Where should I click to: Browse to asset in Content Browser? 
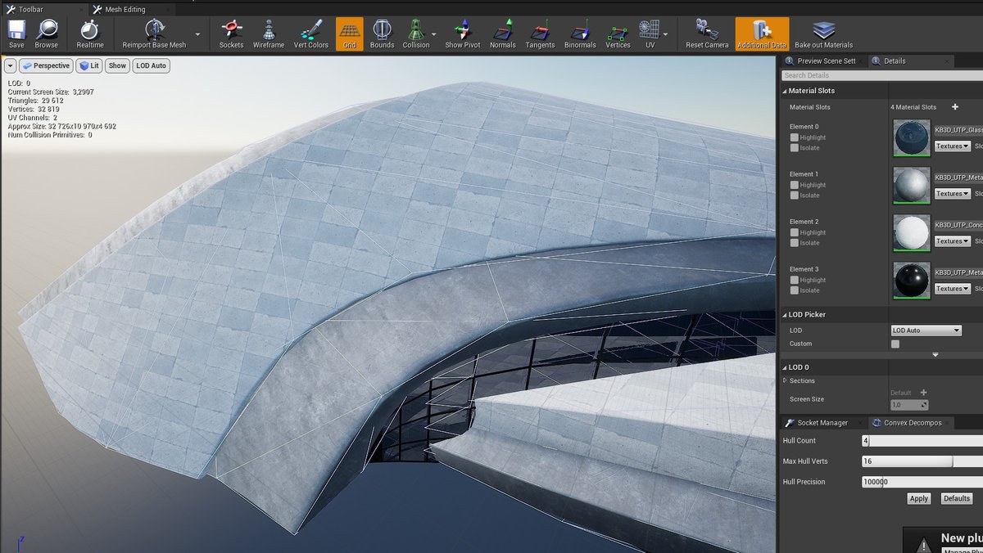click(x=46, y=34)
